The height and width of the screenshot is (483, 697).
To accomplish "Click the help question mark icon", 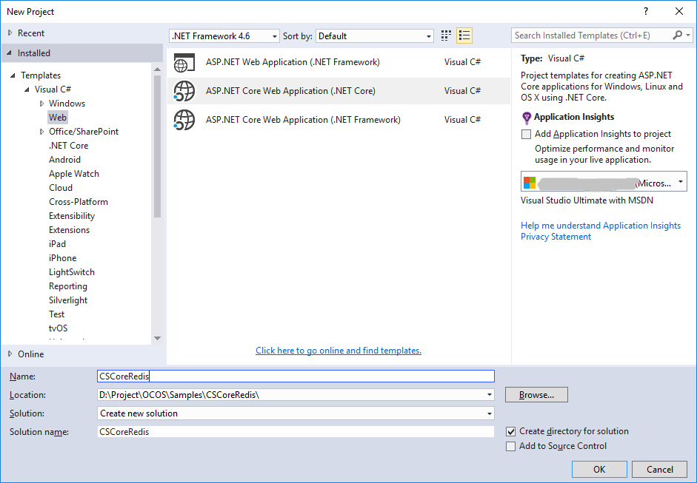I will 646,12.
